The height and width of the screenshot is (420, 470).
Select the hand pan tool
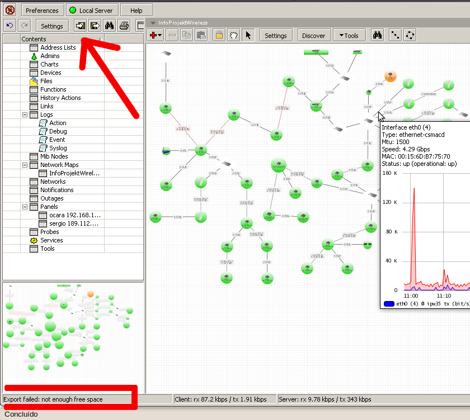tap(233, 35)
